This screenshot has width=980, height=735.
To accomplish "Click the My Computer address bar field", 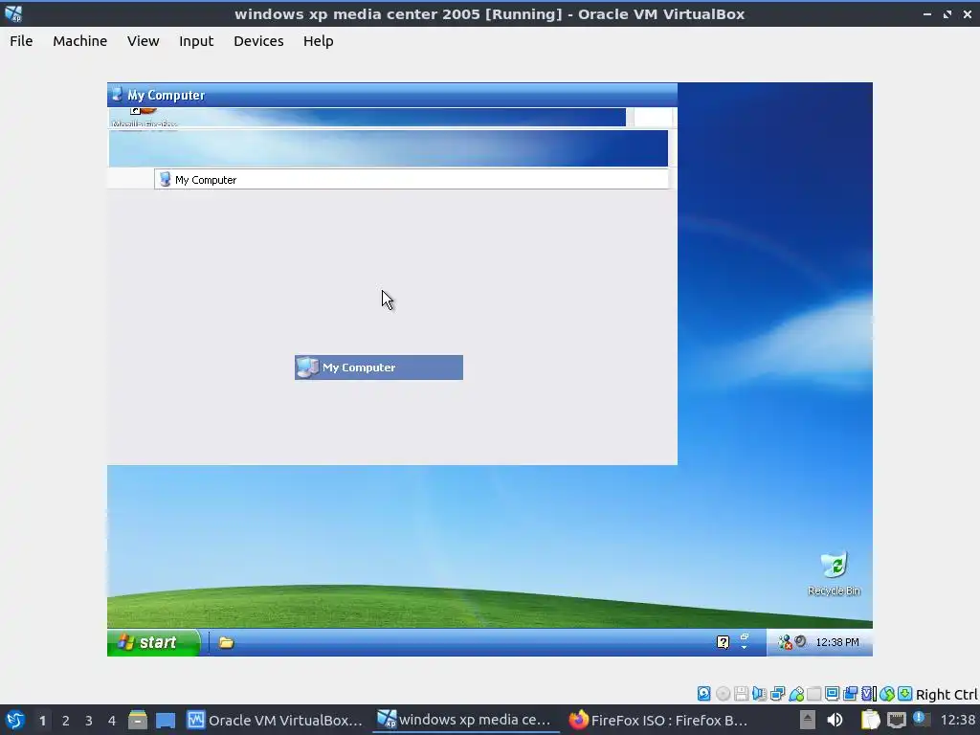I will pos(412,179).
